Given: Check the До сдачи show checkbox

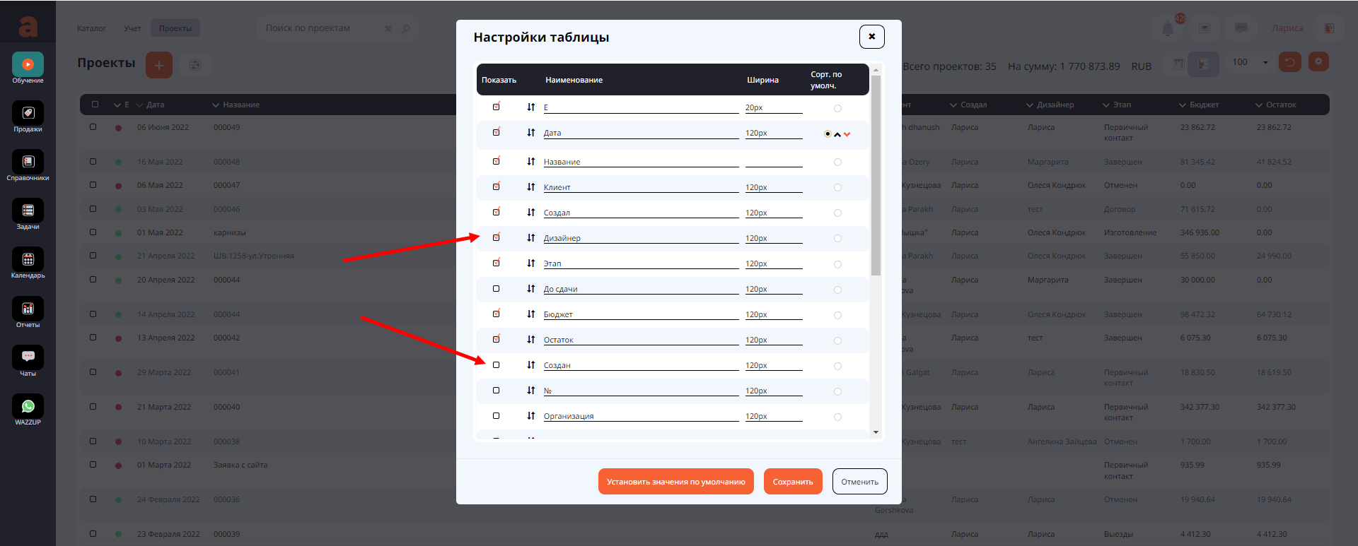Looking at the screenshot, I should click(x=496, y=289).
